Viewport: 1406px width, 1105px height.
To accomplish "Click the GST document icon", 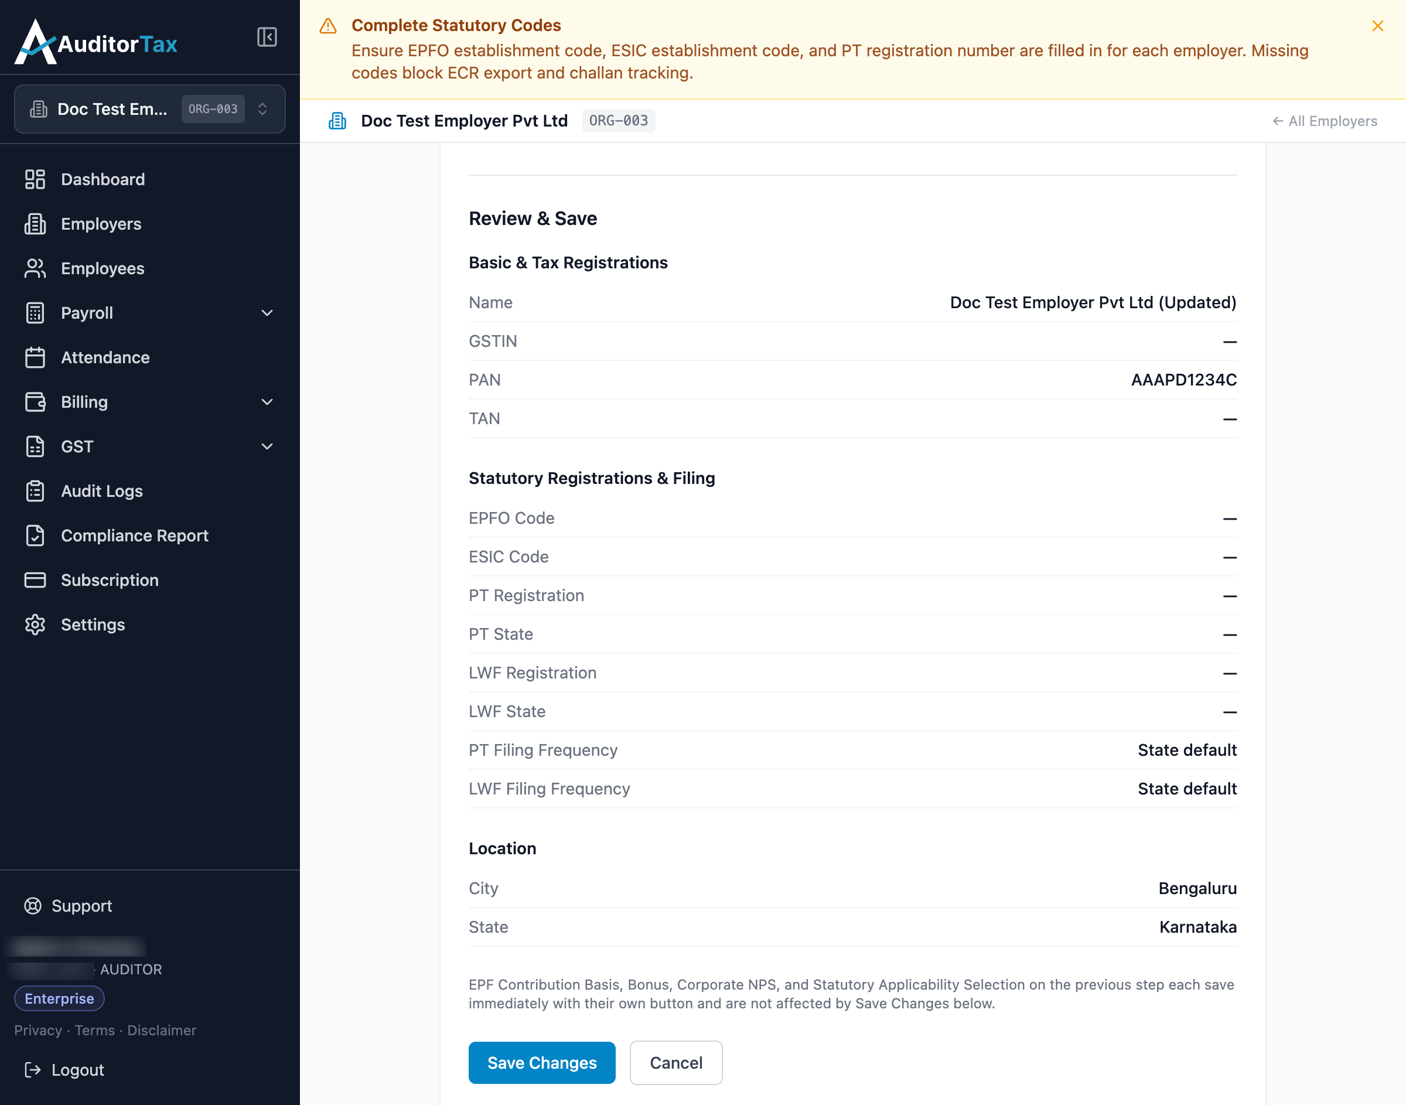I will [35, 446].
